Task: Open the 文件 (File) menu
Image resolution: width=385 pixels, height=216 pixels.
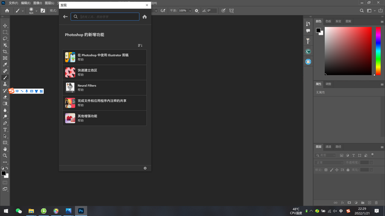Action: 13,3
